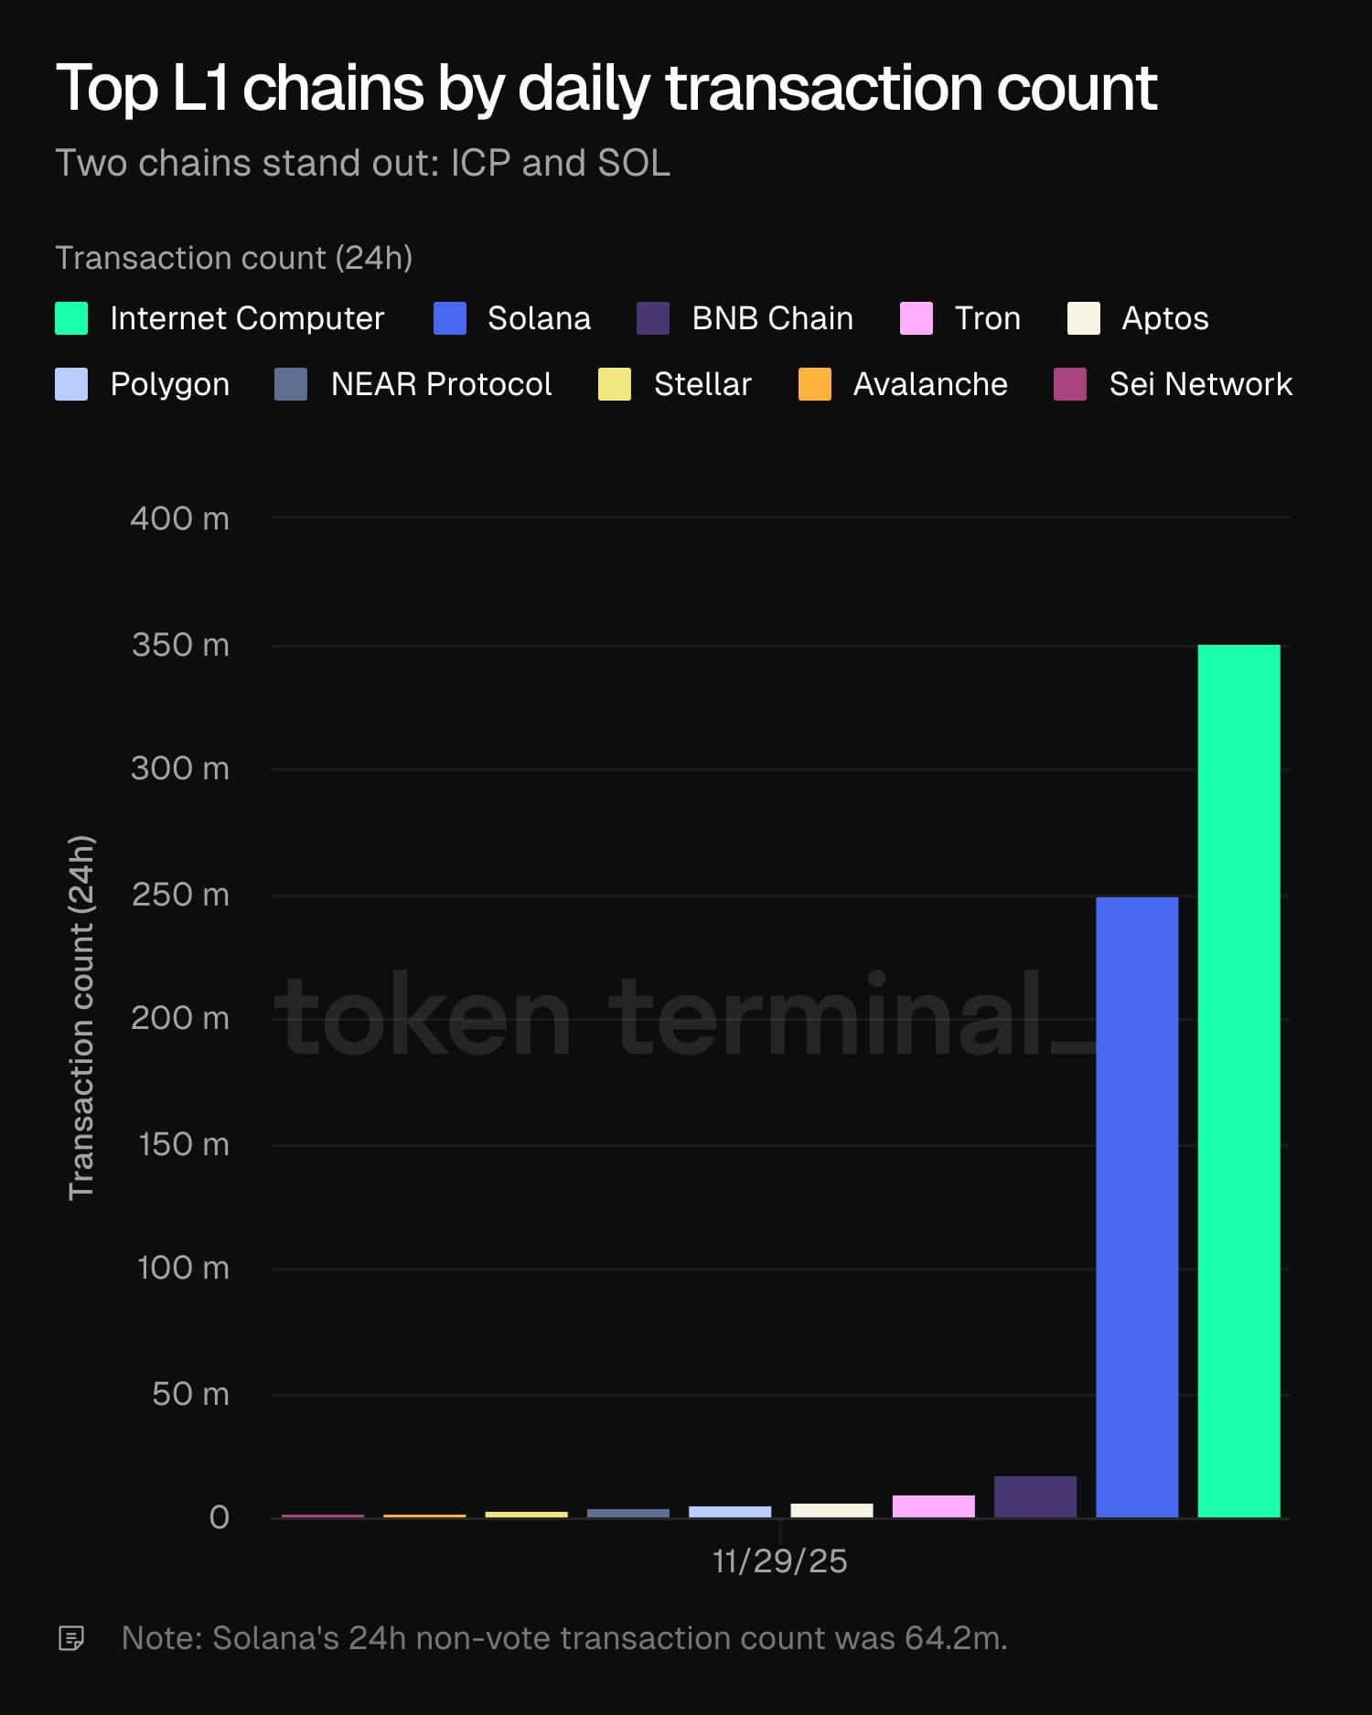This screenshot has height=1715, width=1372.
Task: Click the Solana legend label text
Action: pyautogui.click(x=539, y=318)
